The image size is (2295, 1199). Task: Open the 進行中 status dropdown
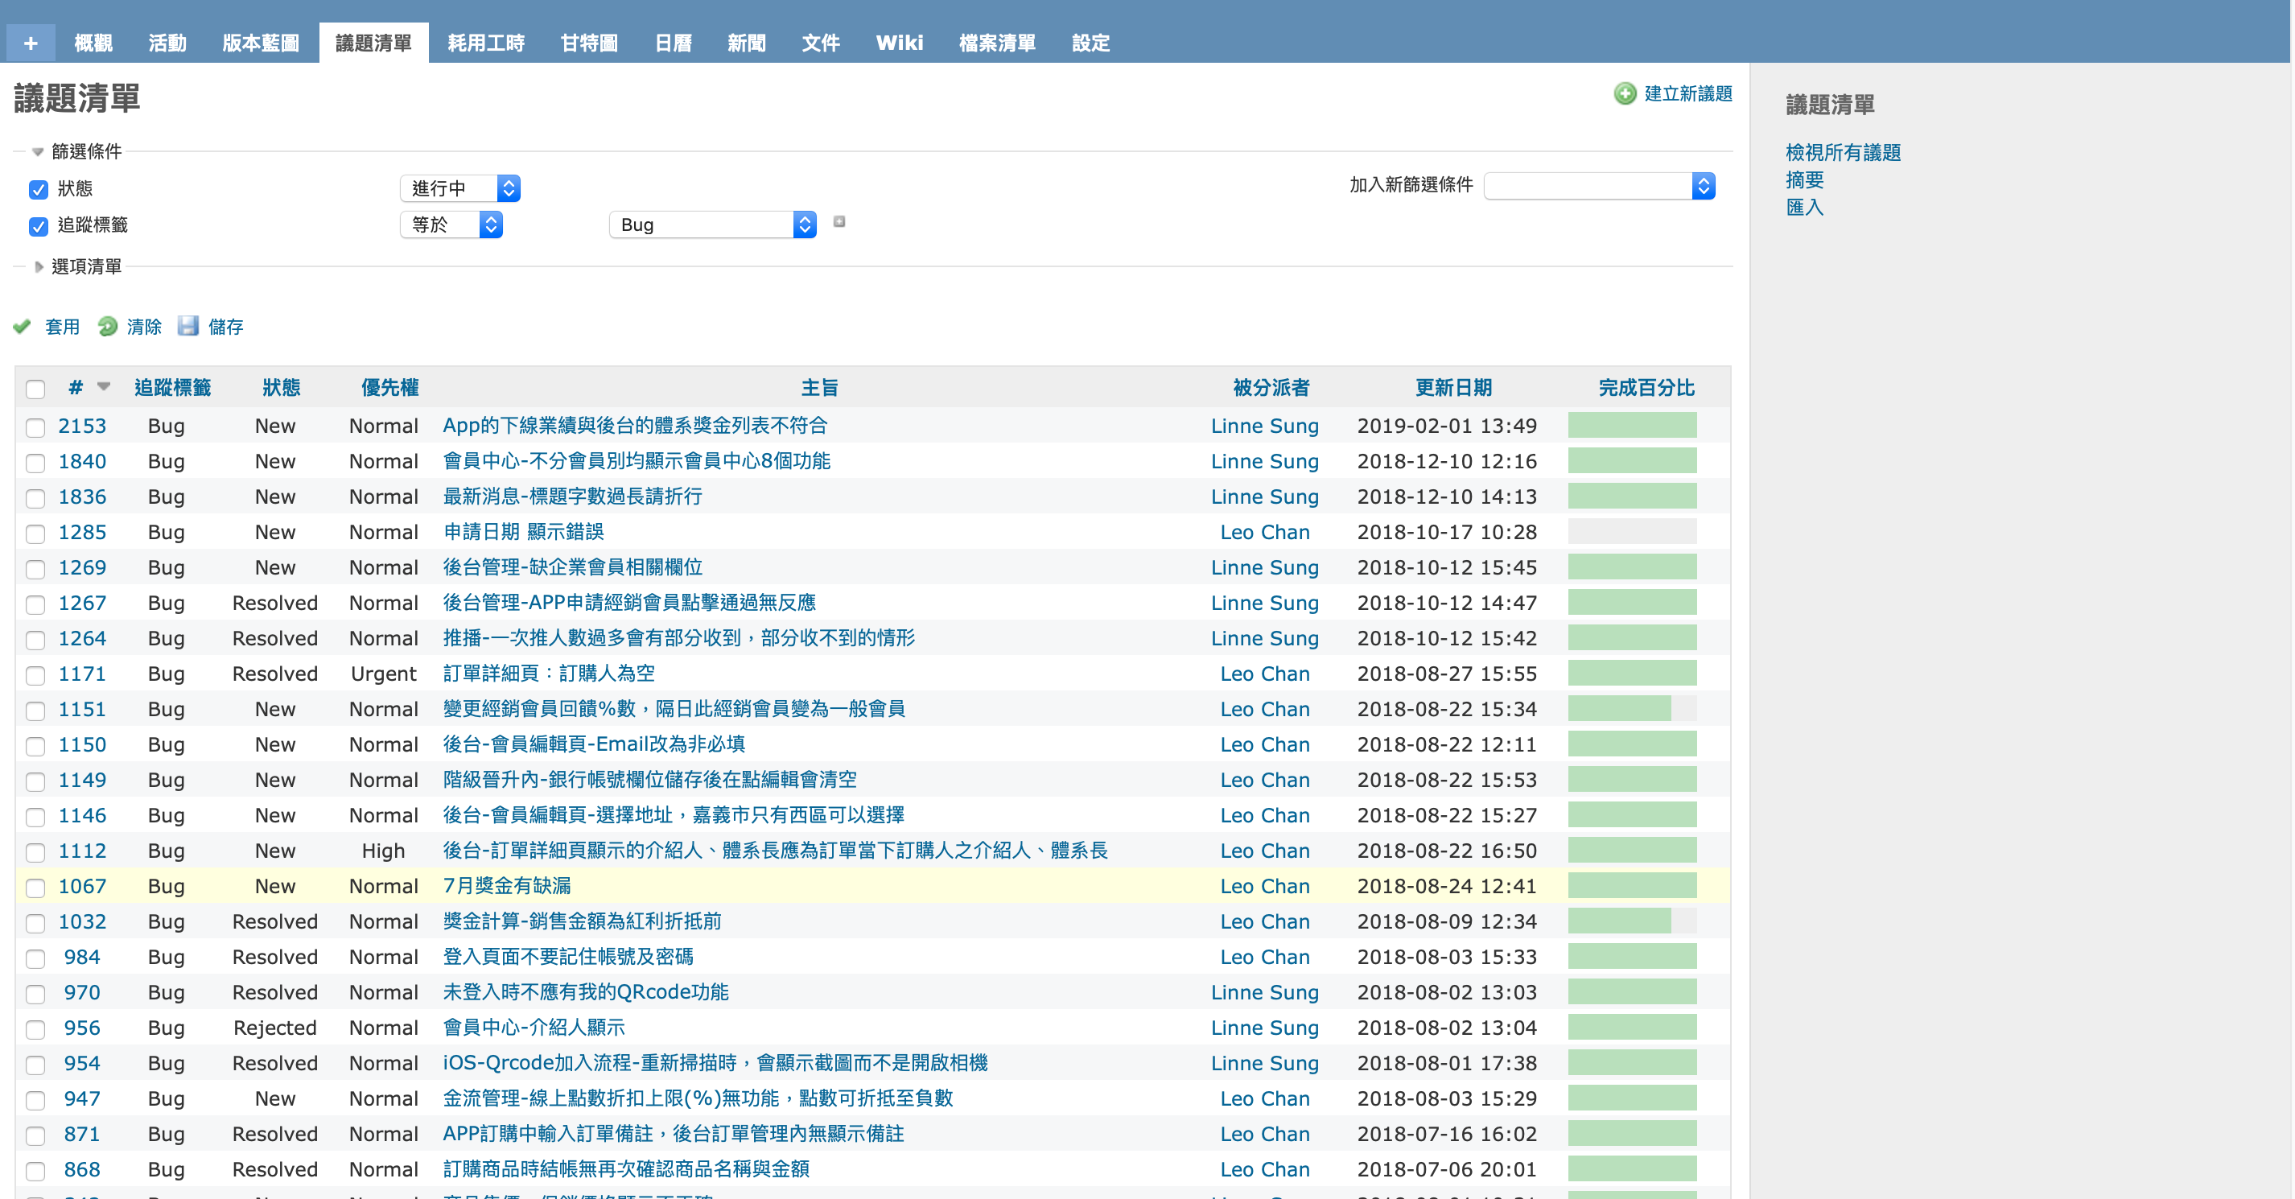[x=459, y=188]
